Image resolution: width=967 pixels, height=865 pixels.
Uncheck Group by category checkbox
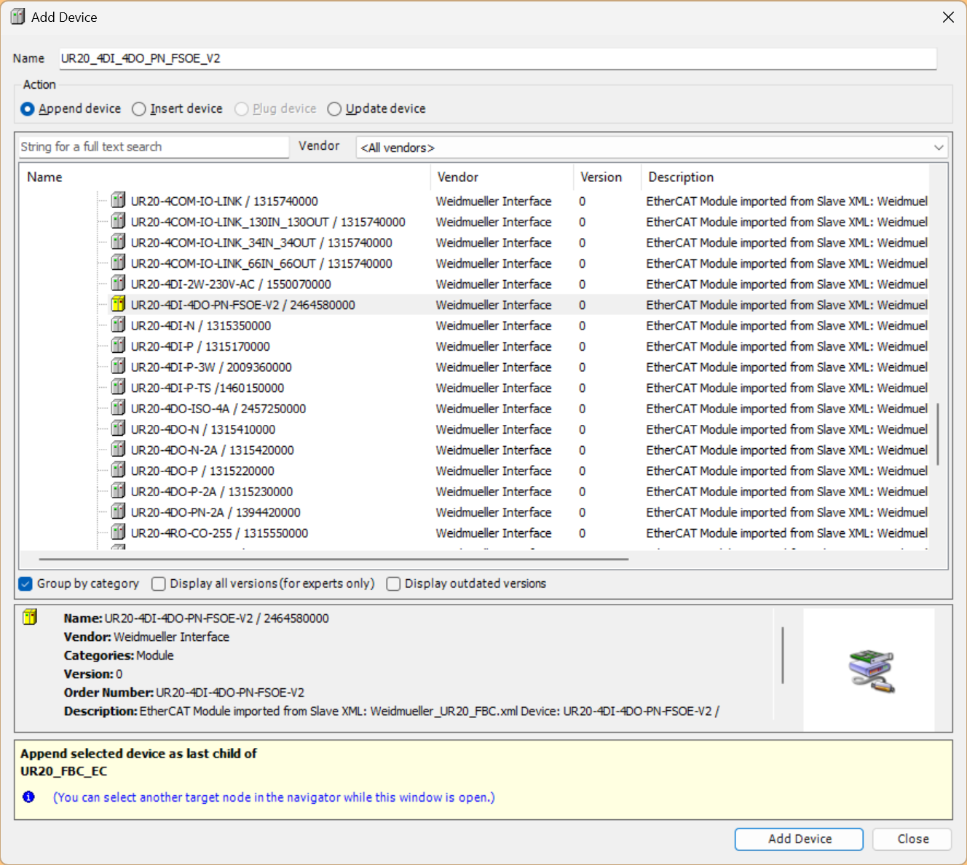pyautogui.click(x=25, y=583)
